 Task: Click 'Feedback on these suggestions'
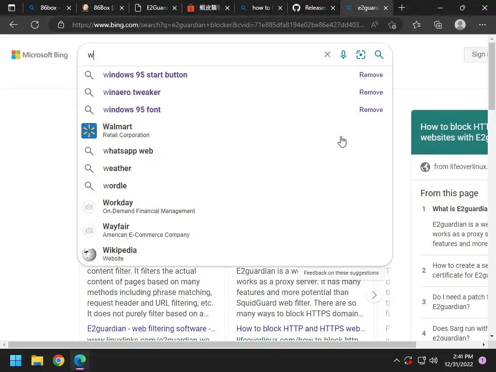point(341,273)
